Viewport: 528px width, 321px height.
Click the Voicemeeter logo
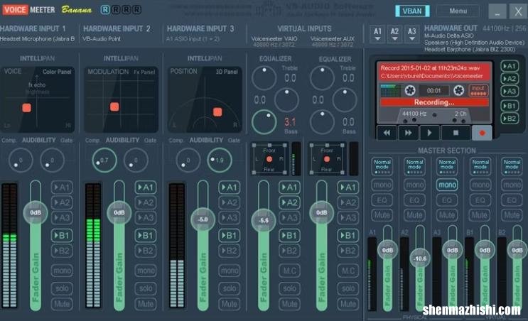pyautogui.click(x=28, y=10)
